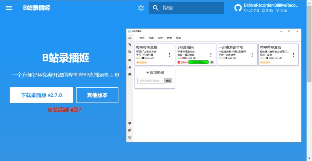Click the 房间号或房间链接 input field

(x=151, y=80)
